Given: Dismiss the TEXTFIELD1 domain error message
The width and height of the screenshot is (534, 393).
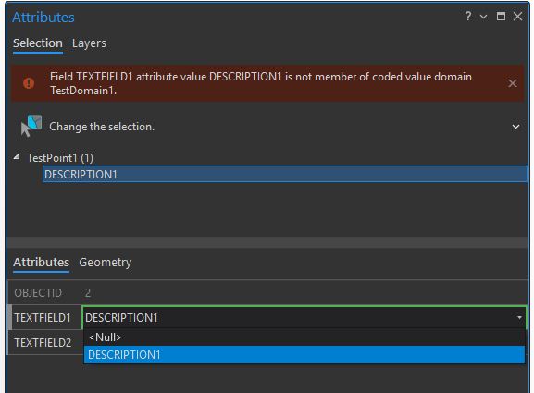Looking at the screenshot, I should 512,83.
